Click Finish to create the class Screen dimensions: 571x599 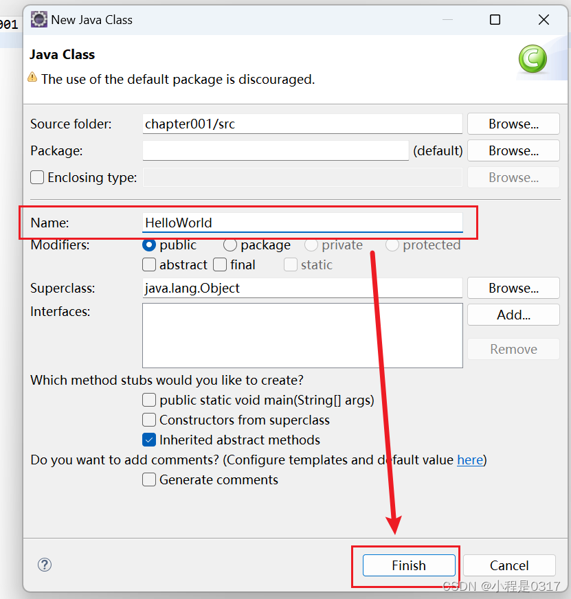click(x=409, y=565)
